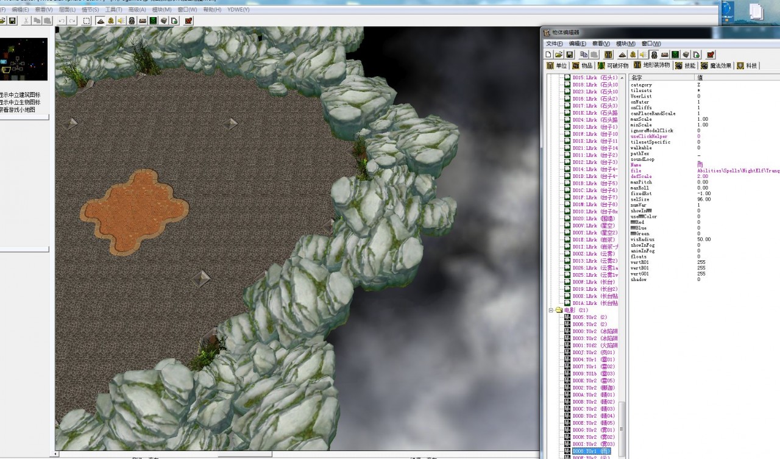Viewport: 780px width, 459px height.
Task: Select the dashed selection brush tool
Action: 87,21
